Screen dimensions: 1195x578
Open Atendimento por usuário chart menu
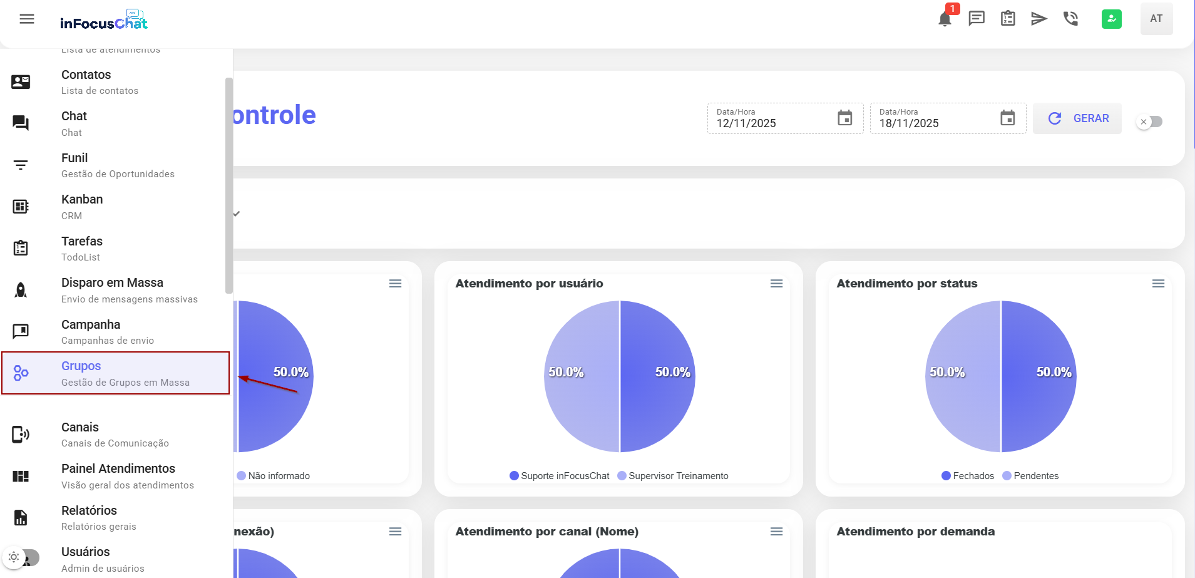776,284
